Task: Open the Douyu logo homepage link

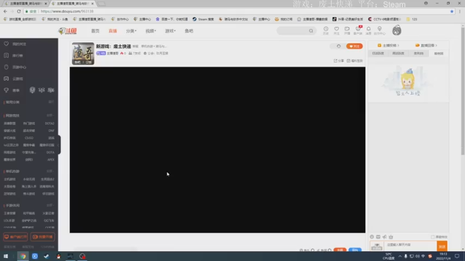Action: pyautogui.click(x=67, y=31)
